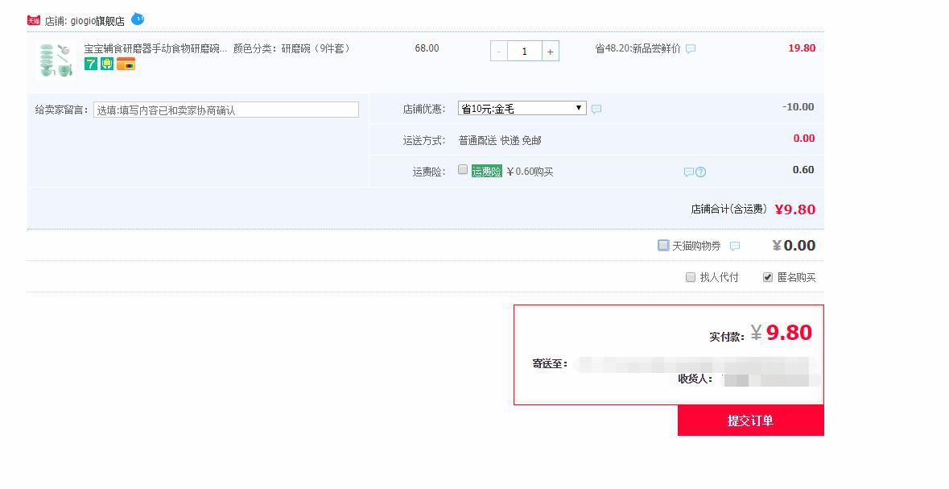Click the 提交订单 submit order button
Viewport: 949px width, 489px height.
click(750, 421)
